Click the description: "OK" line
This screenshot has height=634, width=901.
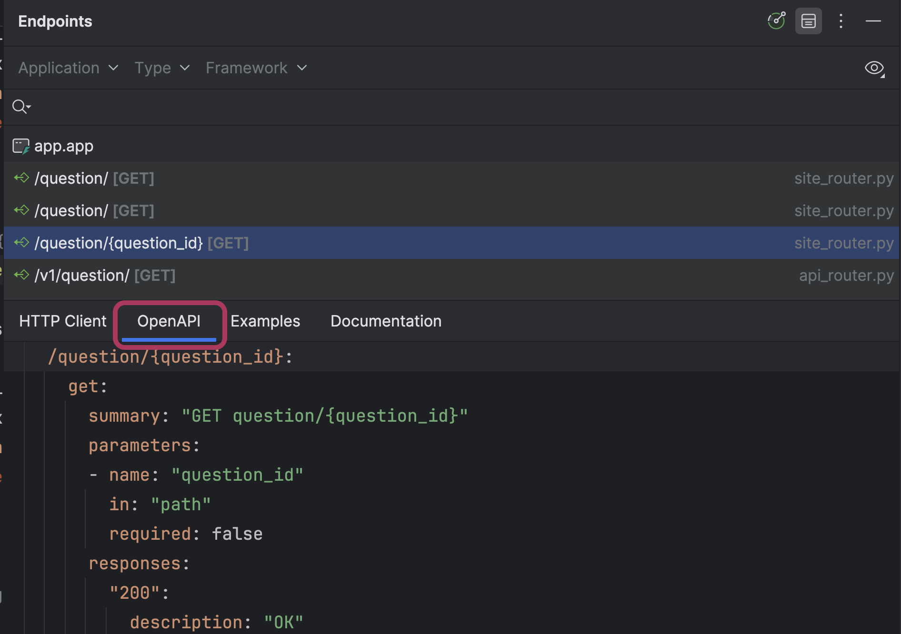(x=217, y=622)
